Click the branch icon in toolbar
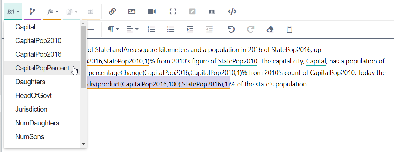 point(32,11)
